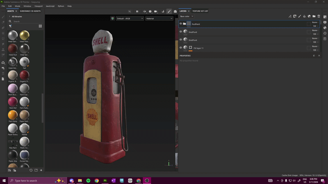Switch to Substance 3D Assets tab
The height and width of the screenshot is (184, 328).
(30, 11)
